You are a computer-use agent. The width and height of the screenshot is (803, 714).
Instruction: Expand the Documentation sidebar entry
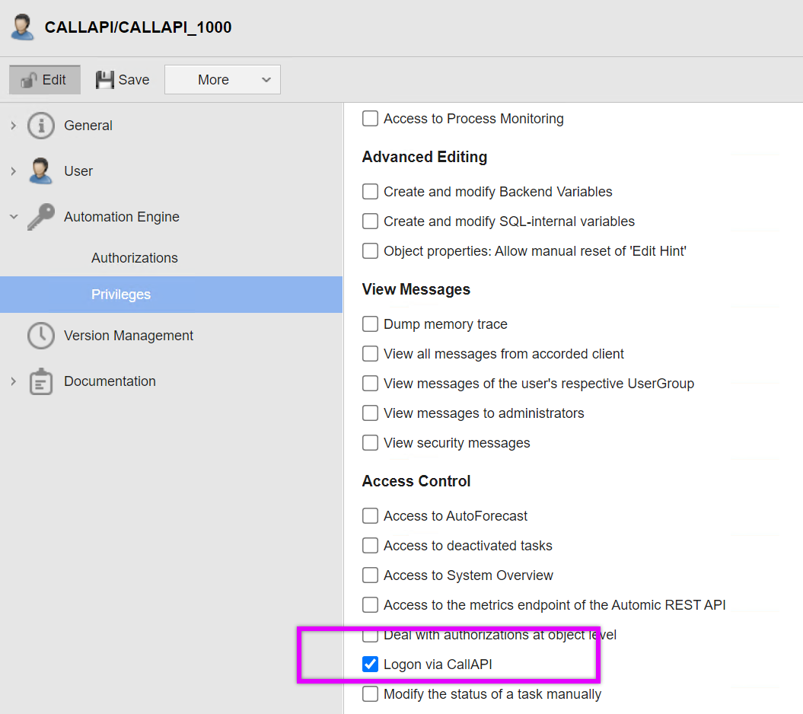[12, 381]
